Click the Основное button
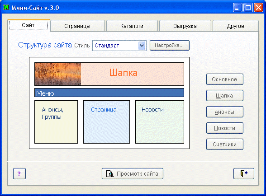266x196 pixels. tap(224, 79)
